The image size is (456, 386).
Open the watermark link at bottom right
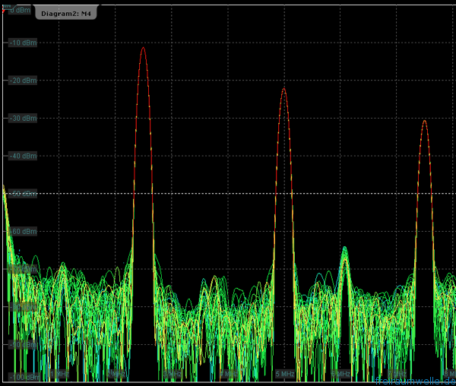point(415,381)
